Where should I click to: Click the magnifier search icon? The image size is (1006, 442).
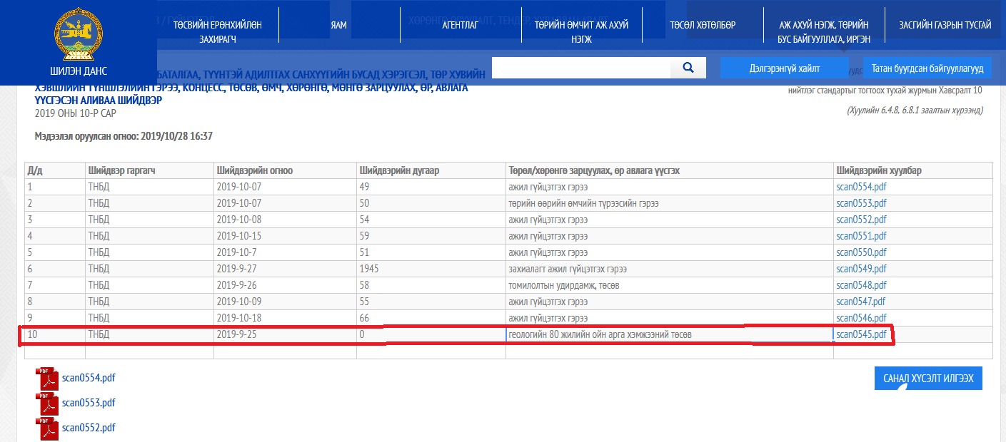(x=688, y=68)
